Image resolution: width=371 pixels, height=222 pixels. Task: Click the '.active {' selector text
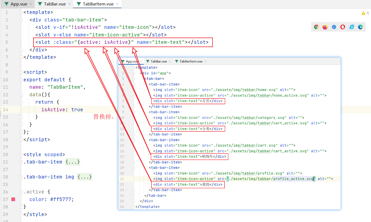(37, 192)
